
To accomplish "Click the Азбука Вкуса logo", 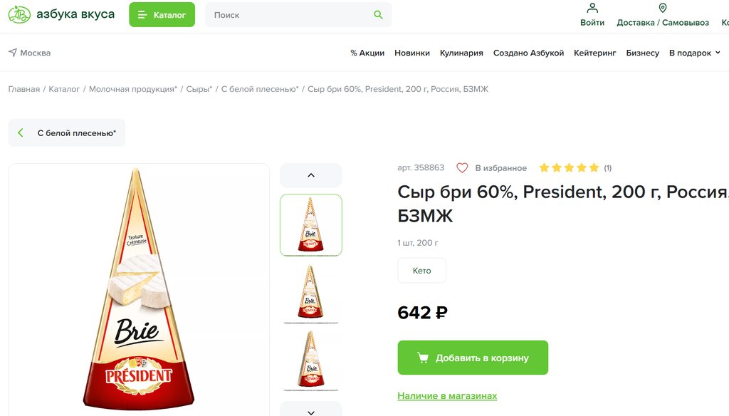I will tap(61, 15).
